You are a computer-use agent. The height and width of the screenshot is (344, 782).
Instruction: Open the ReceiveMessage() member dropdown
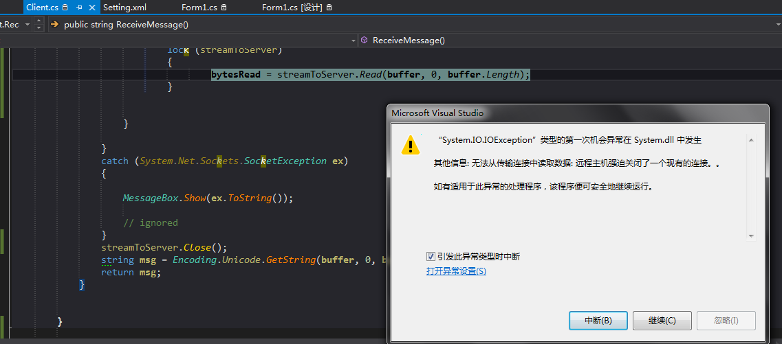(x=569, y=41)
